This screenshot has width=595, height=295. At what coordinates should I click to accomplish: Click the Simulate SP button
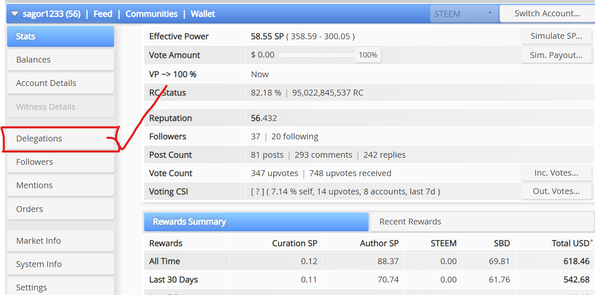556,36
